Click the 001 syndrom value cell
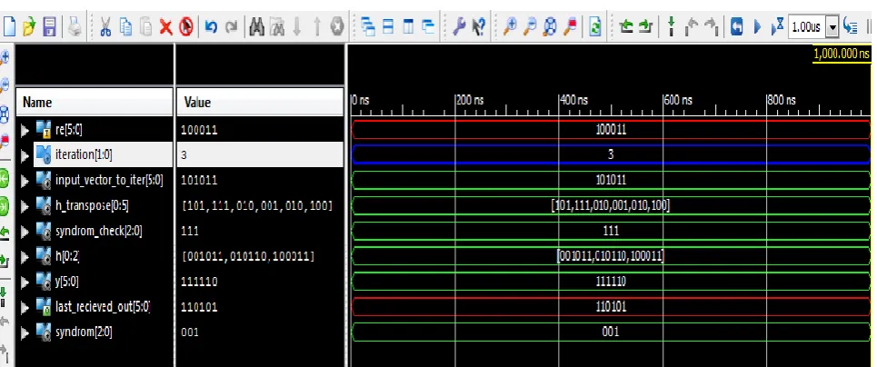877x367 pixels. [190, 332]
